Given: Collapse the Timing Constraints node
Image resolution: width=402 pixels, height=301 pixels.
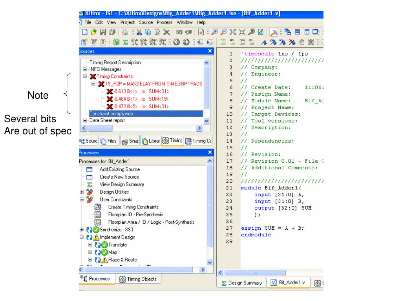Looking at the screenshot, I should 85,76.
